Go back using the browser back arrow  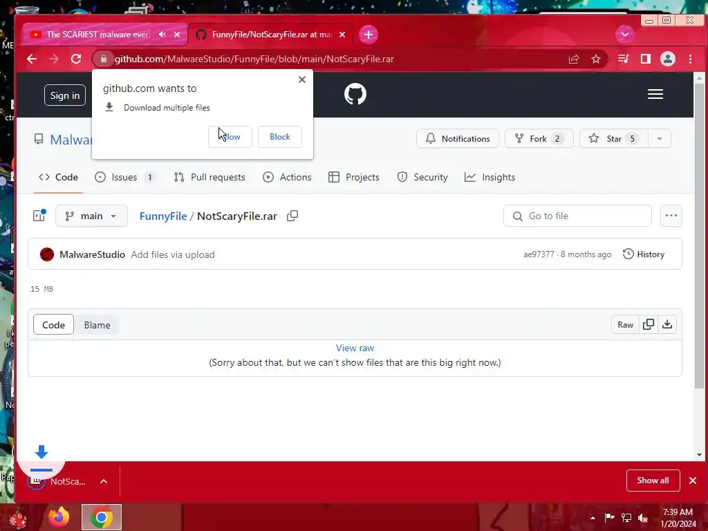(x=32, y=59)
